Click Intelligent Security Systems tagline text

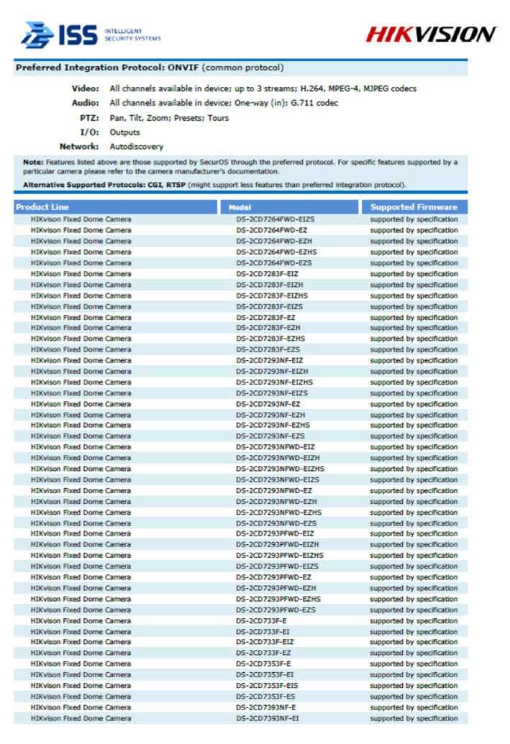[x=132, y=35]
